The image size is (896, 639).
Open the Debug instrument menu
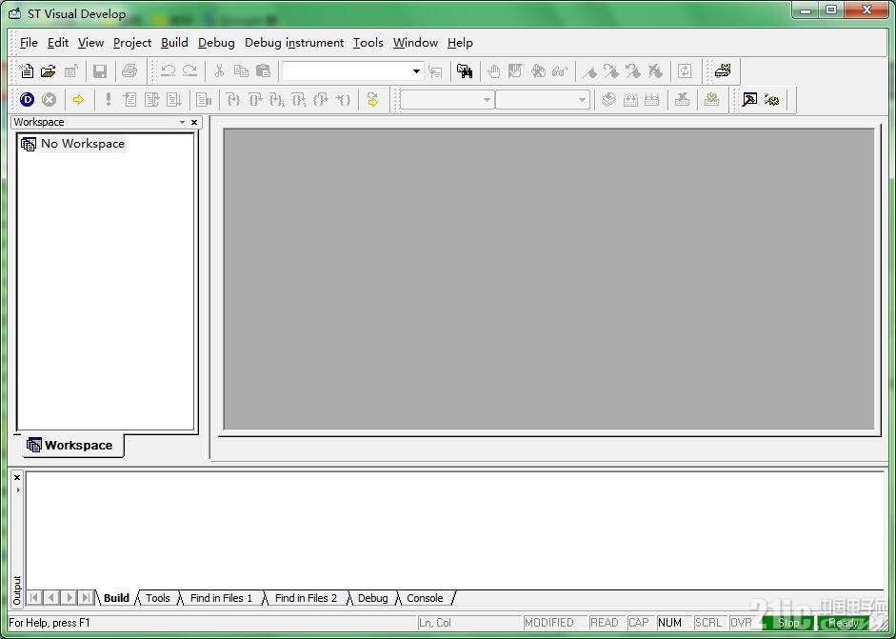pos(294,43)
